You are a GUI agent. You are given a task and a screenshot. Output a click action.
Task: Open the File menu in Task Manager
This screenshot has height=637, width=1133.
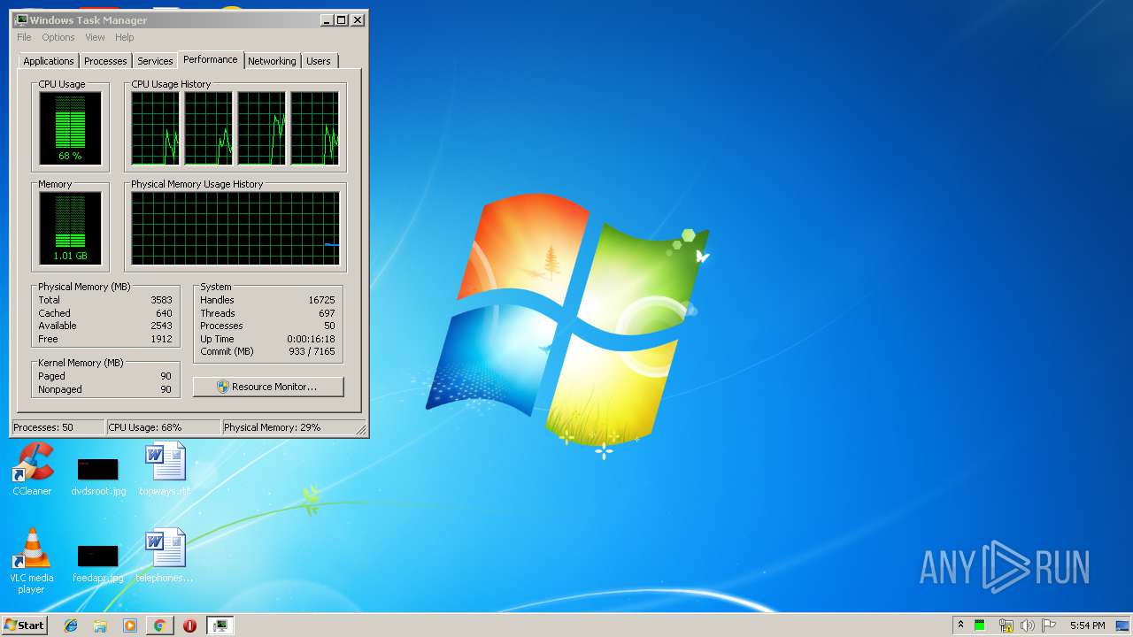pyautogui.click(x=24, y=37)
